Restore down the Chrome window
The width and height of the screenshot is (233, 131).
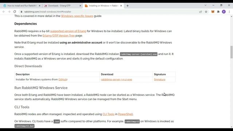point(221,5)
